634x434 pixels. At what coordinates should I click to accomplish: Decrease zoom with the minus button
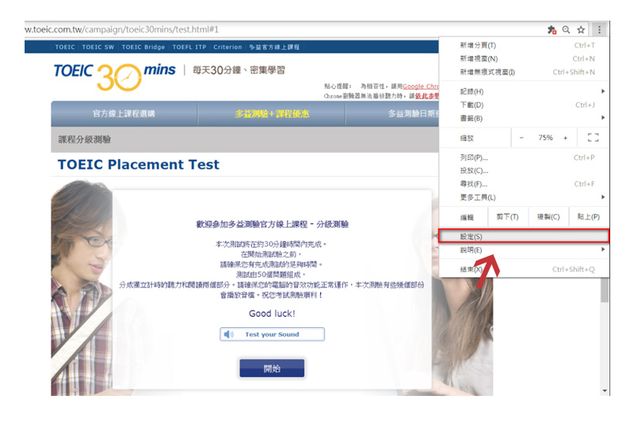pyautogui.click(x=521, y=138)
